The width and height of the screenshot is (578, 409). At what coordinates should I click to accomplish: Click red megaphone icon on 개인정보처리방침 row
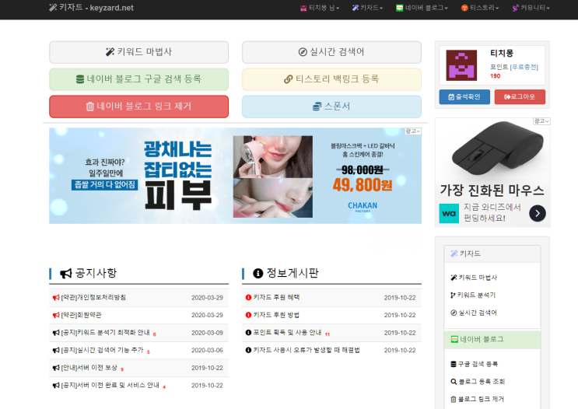(56, 297)
